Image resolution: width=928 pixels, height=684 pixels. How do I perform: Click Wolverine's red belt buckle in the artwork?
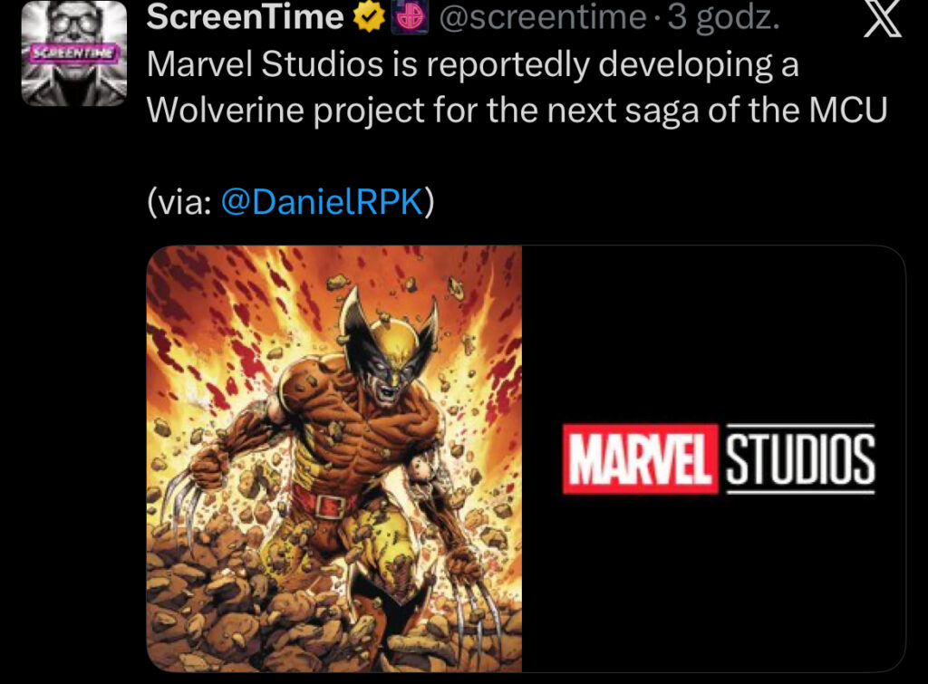click(x=329, y=506)
